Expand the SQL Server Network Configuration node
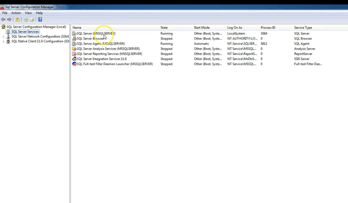Image resolution: width=348 pixels, height=203 pixels. [x=3, y=37]
